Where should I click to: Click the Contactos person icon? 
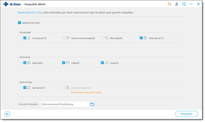[x=29, y=38]
